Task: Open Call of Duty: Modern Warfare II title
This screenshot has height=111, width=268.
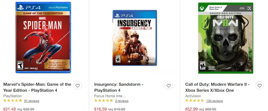Action: pos(217,87)
